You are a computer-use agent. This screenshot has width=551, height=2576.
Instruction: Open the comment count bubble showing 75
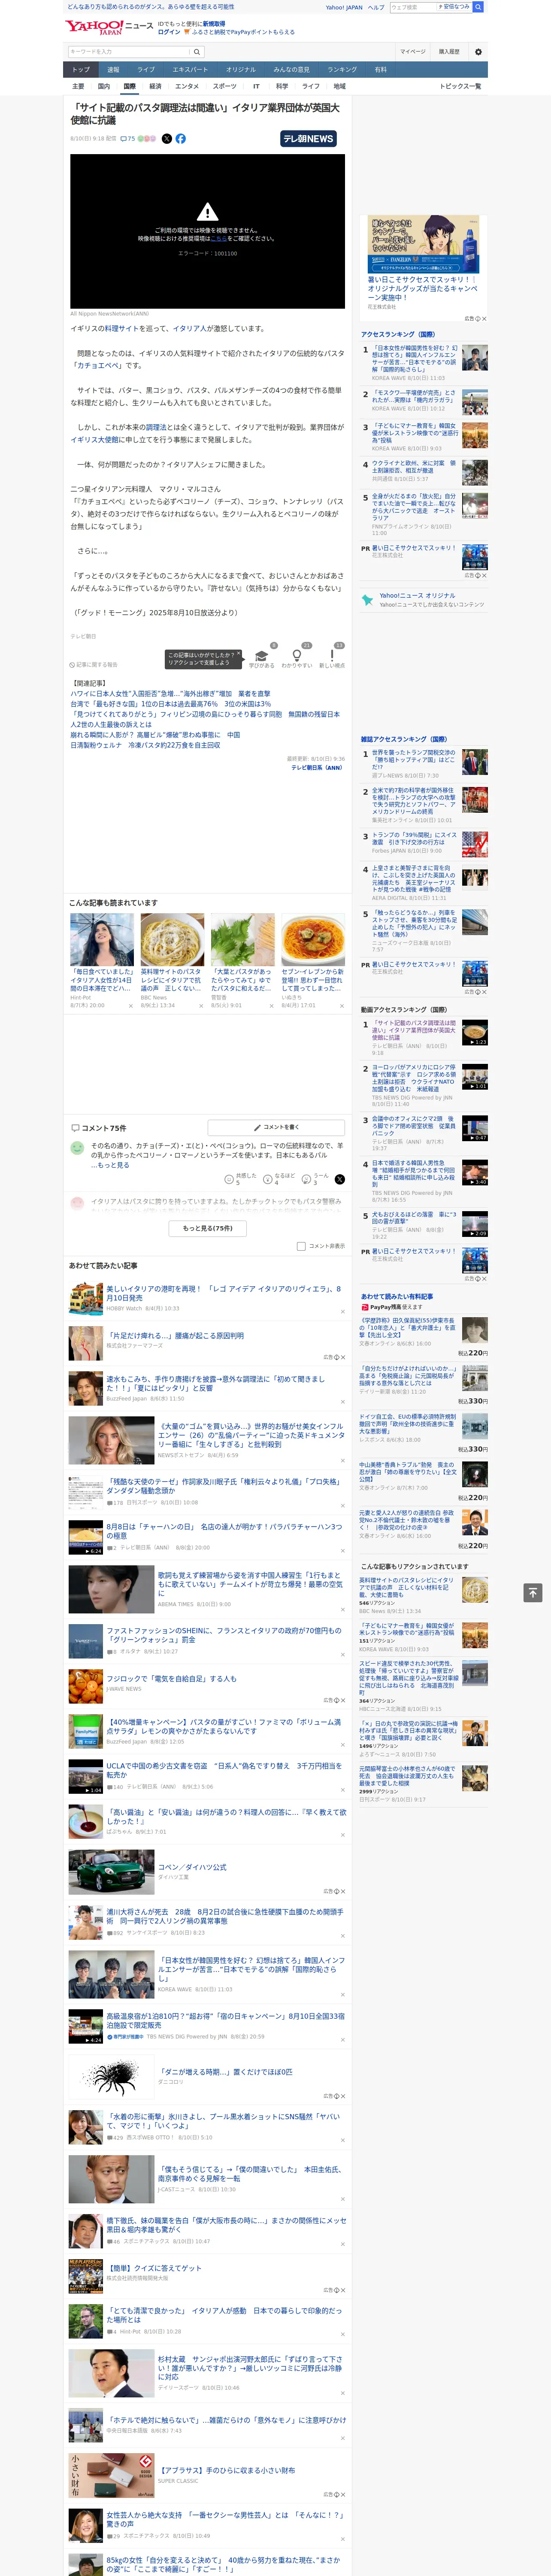[128, 139]
